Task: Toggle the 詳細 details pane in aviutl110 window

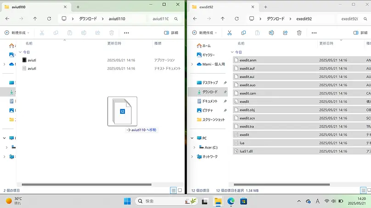Action: click(171, 33)
